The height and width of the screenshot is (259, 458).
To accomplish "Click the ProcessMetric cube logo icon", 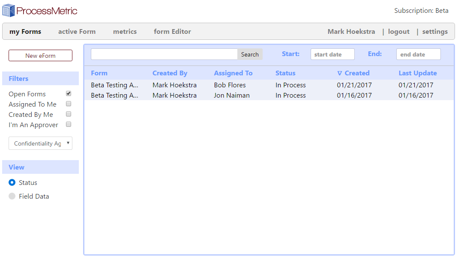I will coord(8,10).
